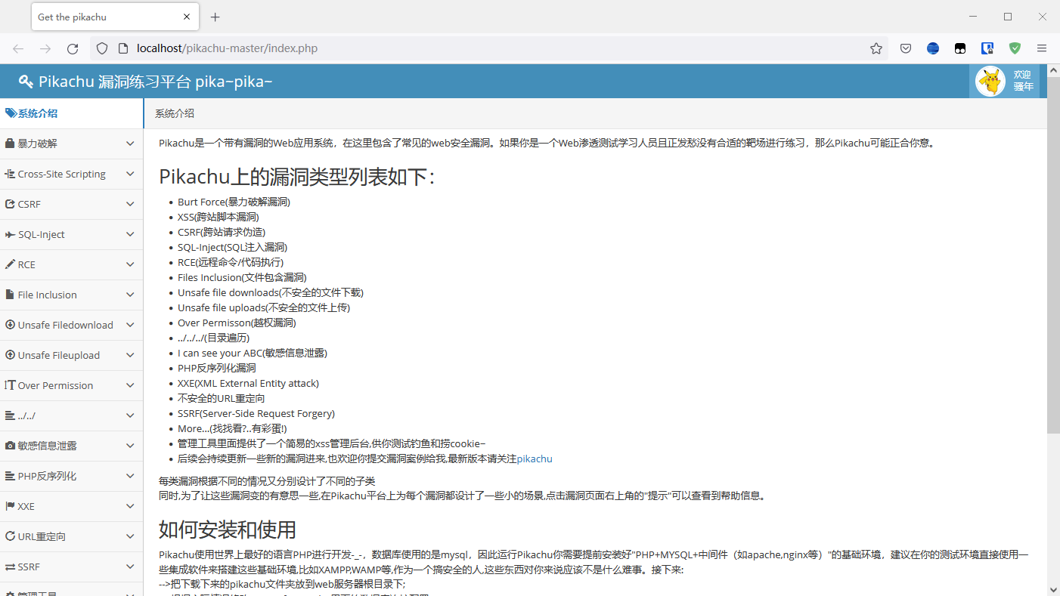The width and height of the screenshot is (1060, 596).
Task: Click the Cross-Site Scripting sidebar icon
Action: coord(11,174)
